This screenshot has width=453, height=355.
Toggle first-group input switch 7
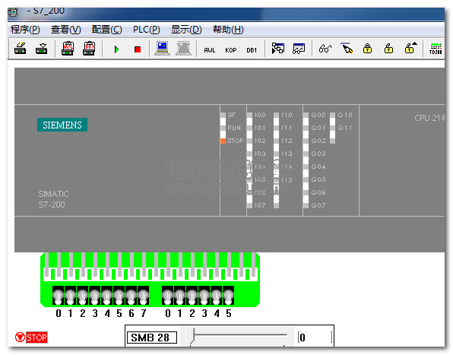(x=143, y=296)
